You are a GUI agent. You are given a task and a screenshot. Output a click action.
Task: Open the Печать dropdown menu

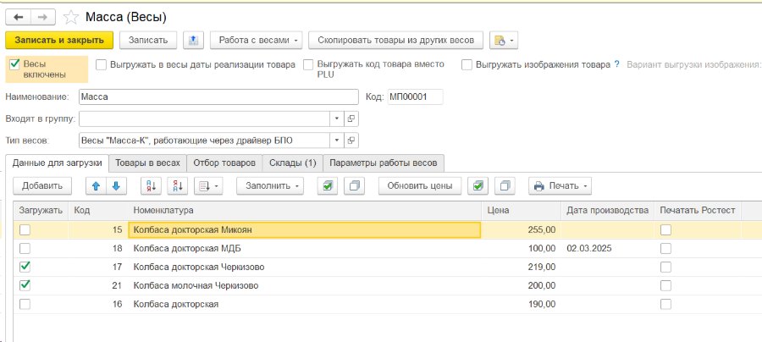click(x=560, y=185)
